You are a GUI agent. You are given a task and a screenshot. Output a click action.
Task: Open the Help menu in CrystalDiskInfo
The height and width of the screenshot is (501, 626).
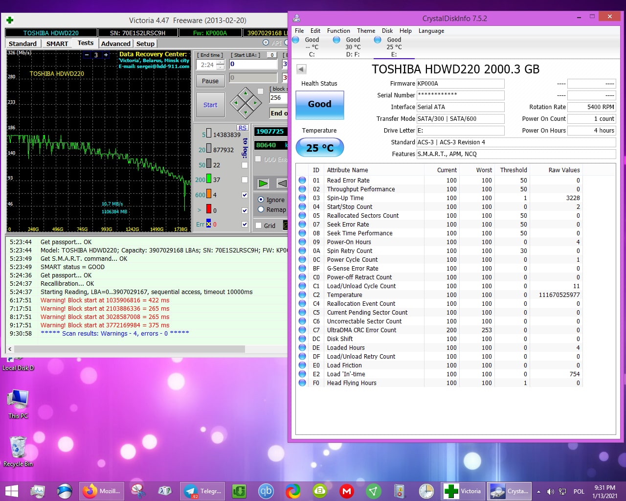pyautogui.click(x=405, y=31)
